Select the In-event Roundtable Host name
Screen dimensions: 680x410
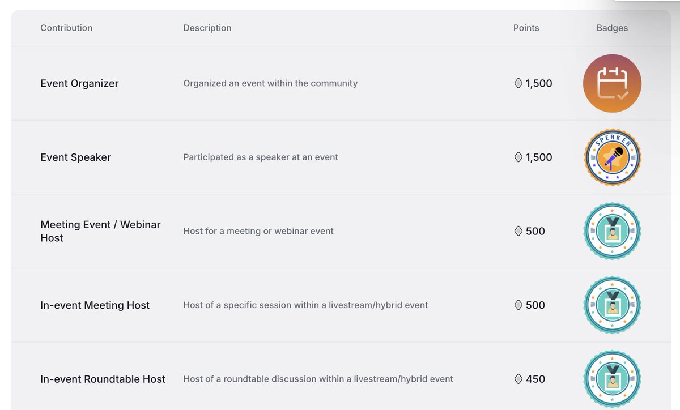[103, 379]
